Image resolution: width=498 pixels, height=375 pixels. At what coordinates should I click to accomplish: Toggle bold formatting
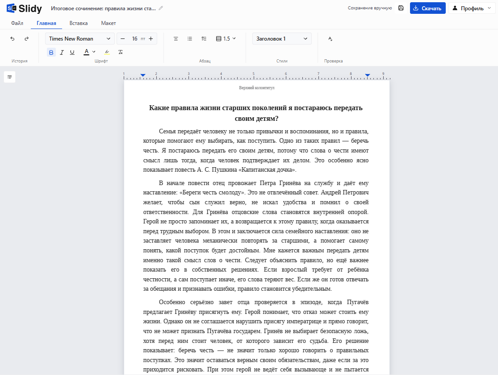tap(51, 52)
